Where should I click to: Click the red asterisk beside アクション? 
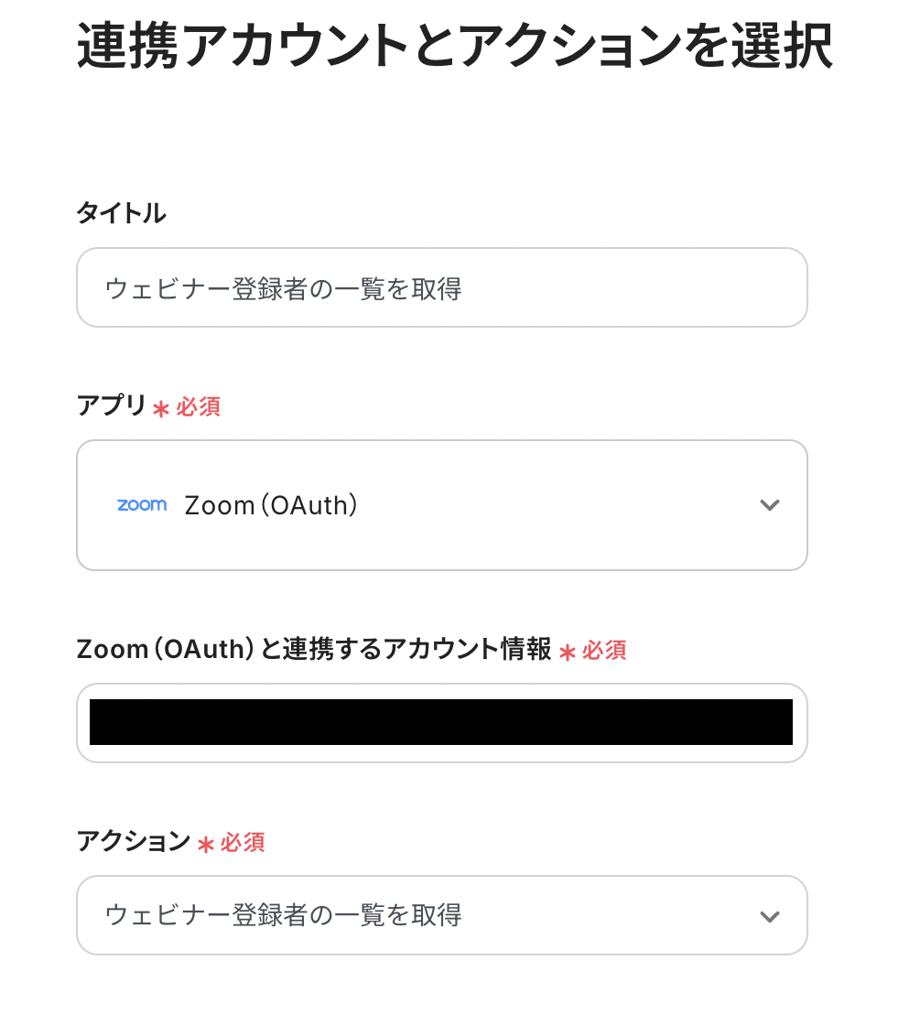(x=206, y=844)
